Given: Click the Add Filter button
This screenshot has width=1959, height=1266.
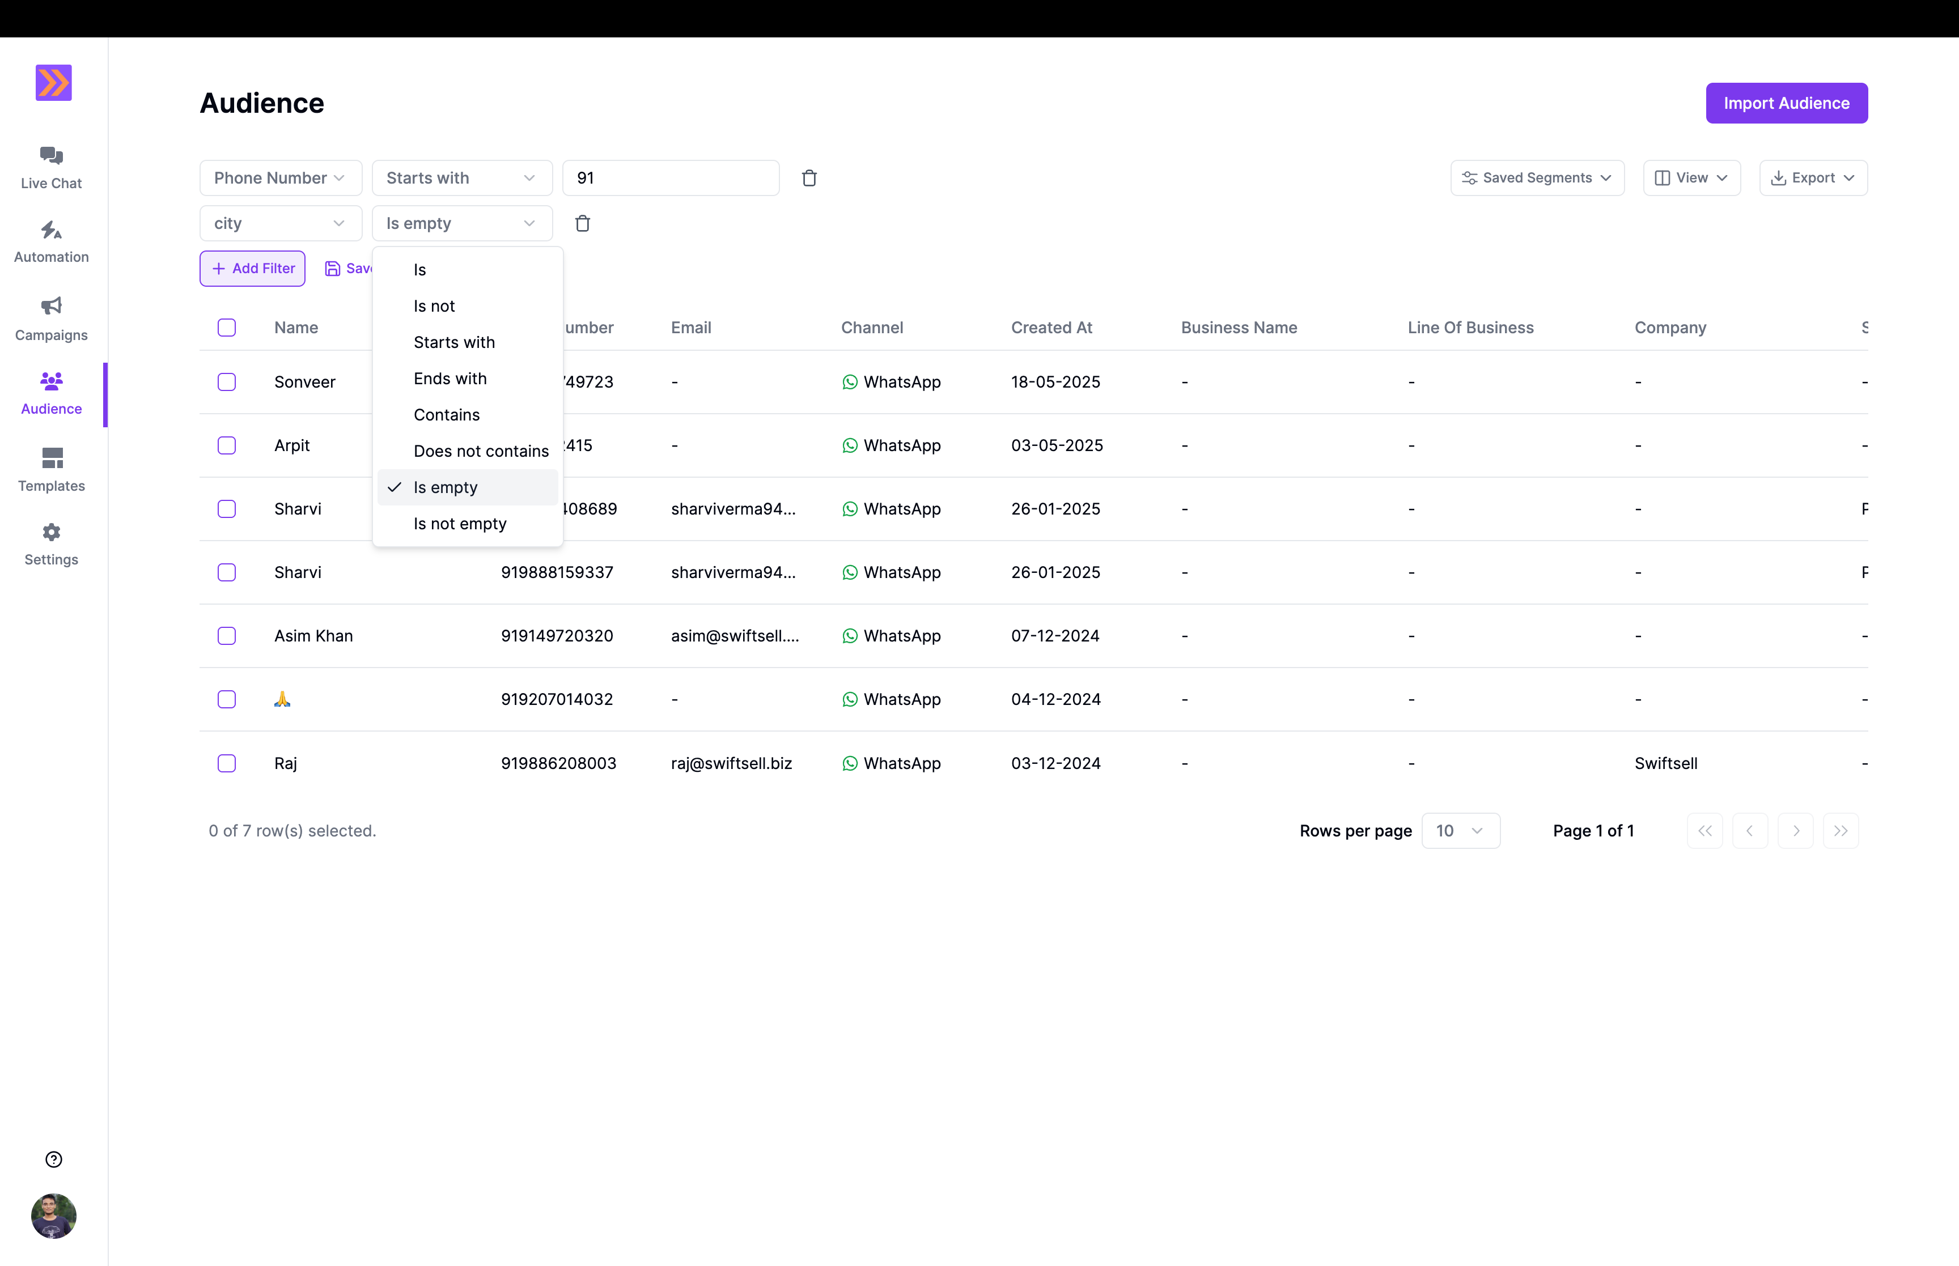Looking at the screenshot, I should 252,268.
